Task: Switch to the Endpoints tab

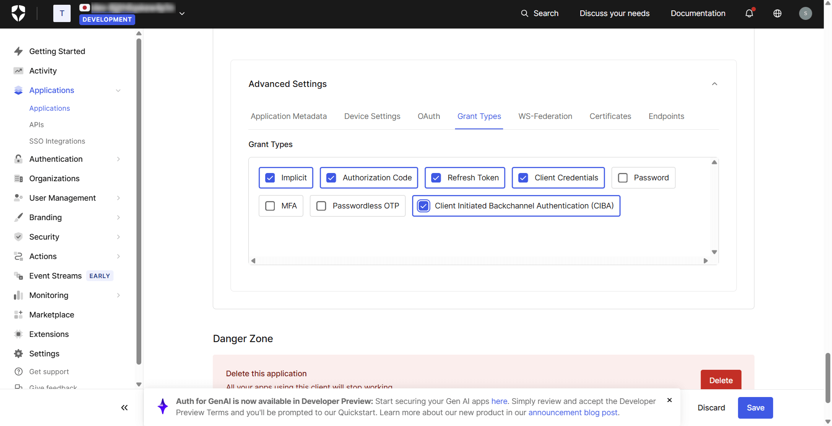Action: 666,116
